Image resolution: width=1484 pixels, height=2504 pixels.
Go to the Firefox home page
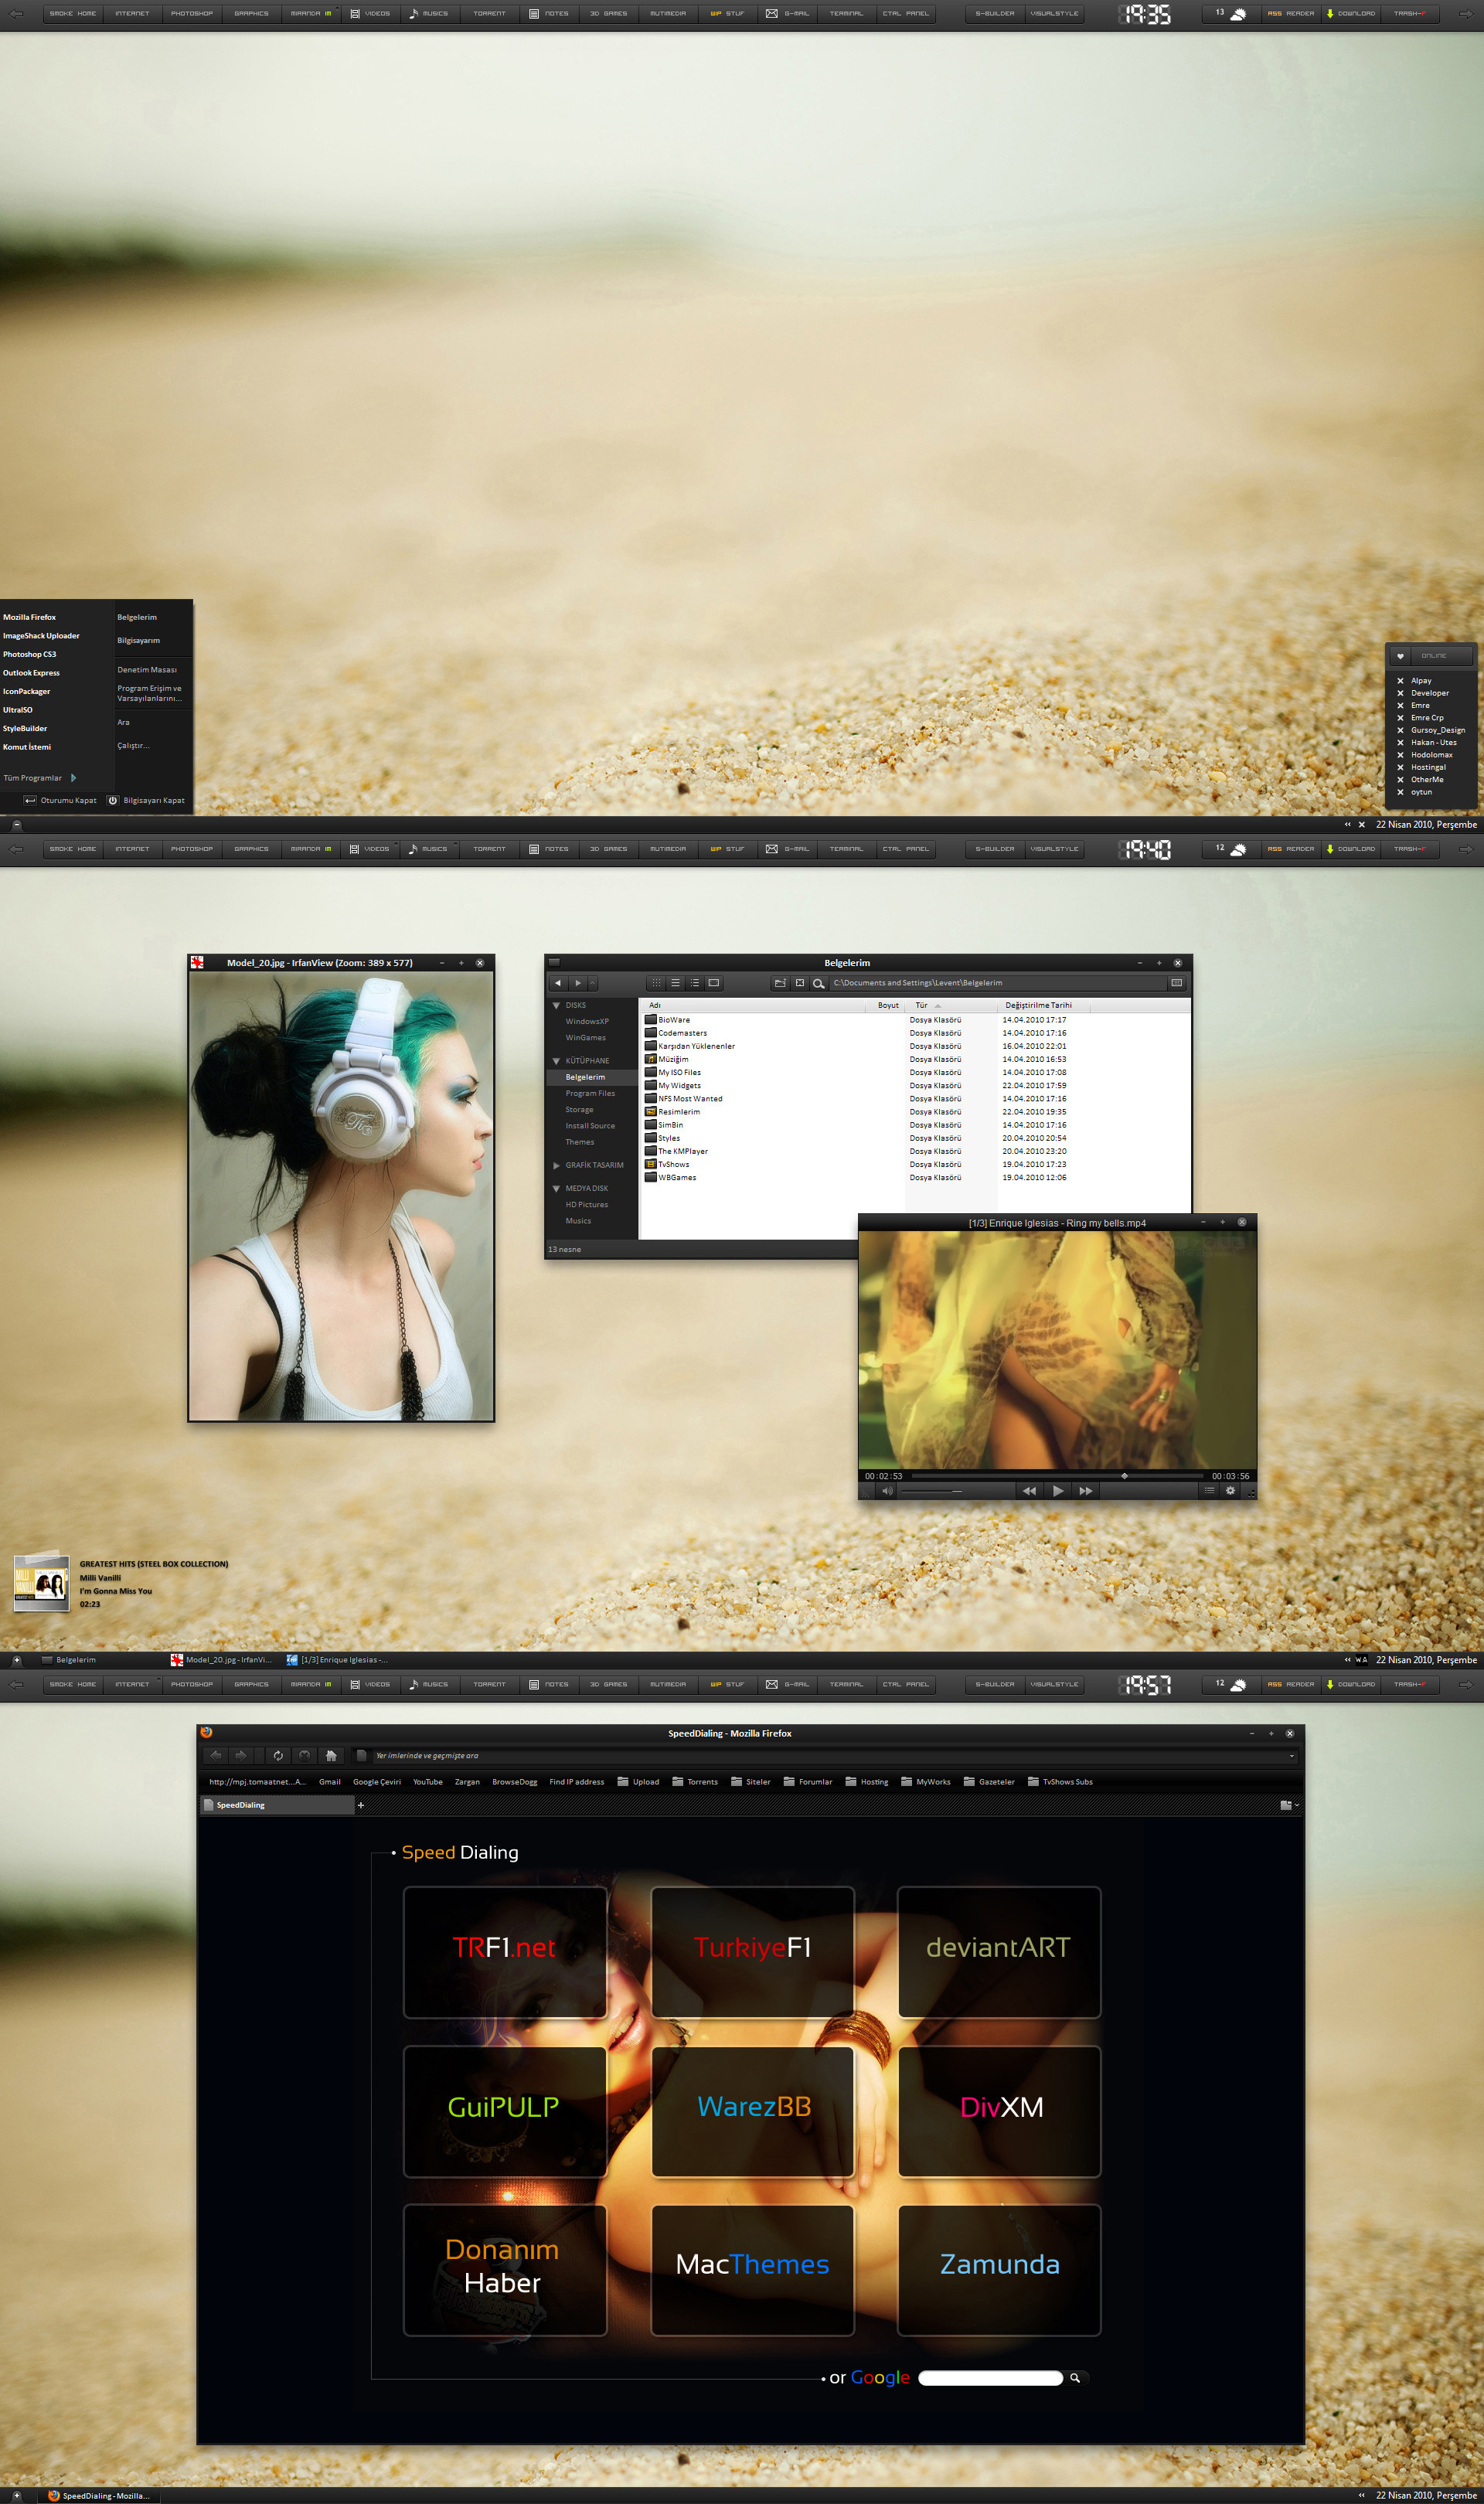(x=331, y=1755)
